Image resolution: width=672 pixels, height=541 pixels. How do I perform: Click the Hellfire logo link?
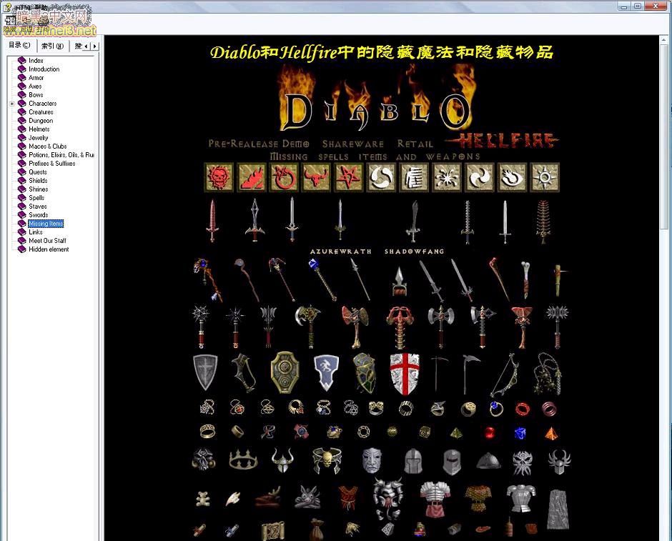(508, 140)
